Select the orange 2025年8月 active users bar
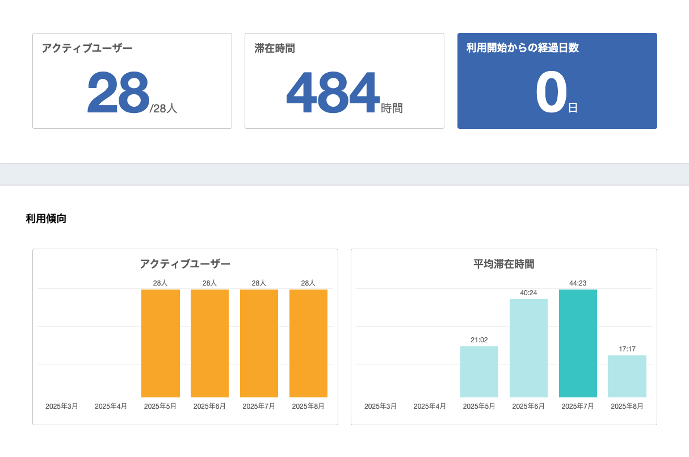This screenshot has height=457, width=689. click(308, 343)
